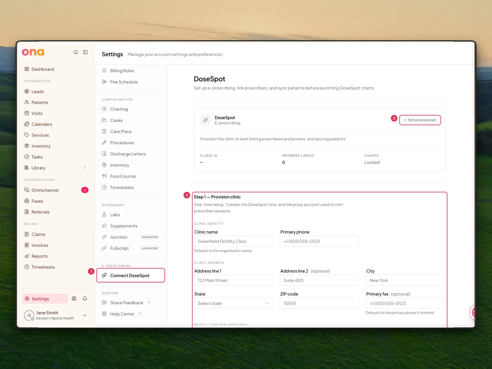Click the Help Center external arrow icon
The image size is (492, 369).
(x=140, y=314)
